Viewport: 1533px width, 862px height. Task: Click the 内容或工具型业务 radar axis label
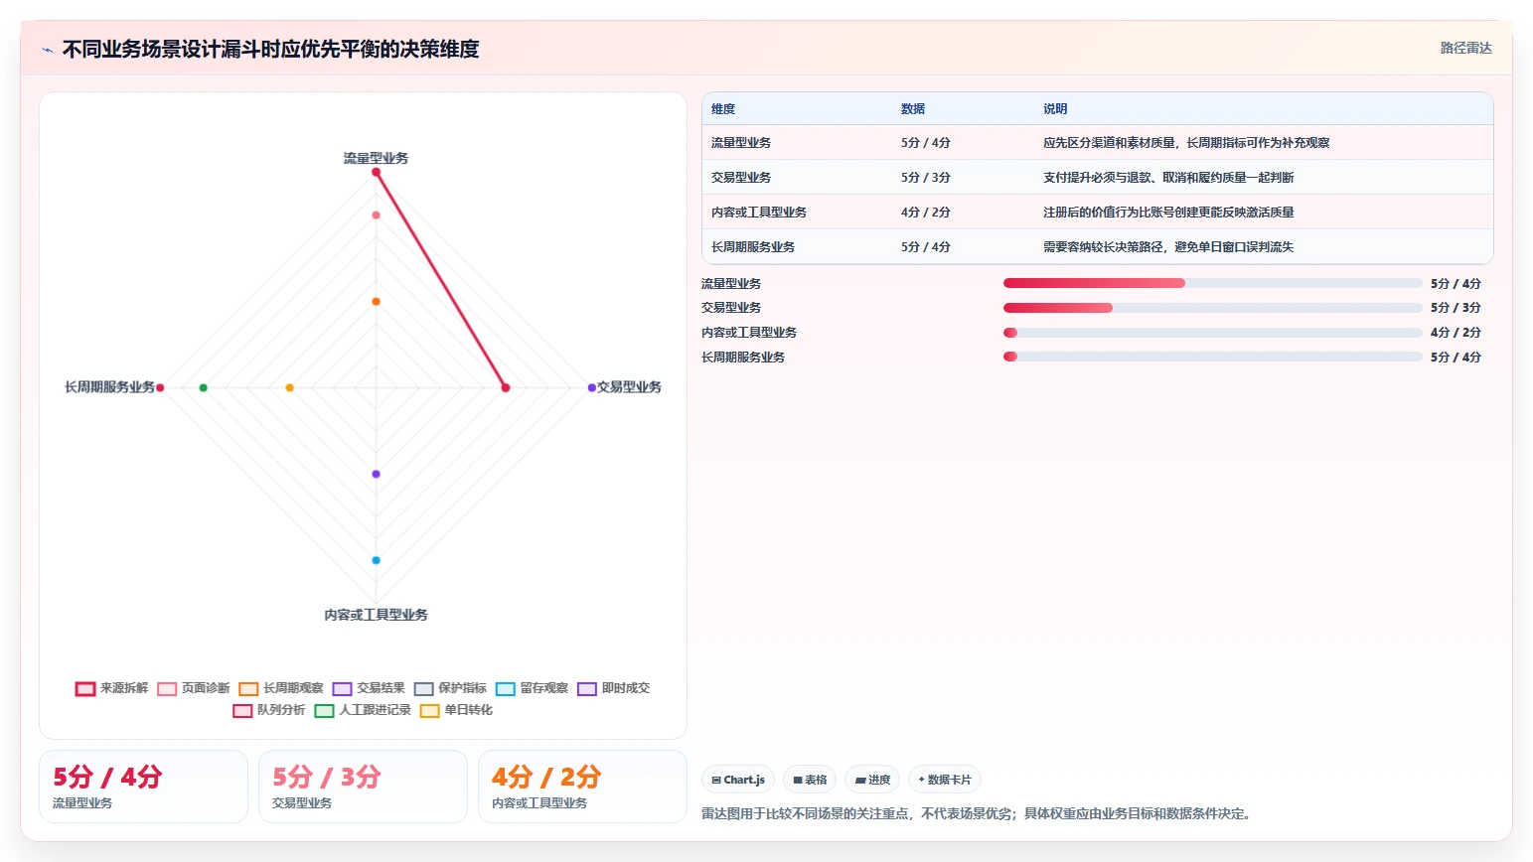coord(376,616)
